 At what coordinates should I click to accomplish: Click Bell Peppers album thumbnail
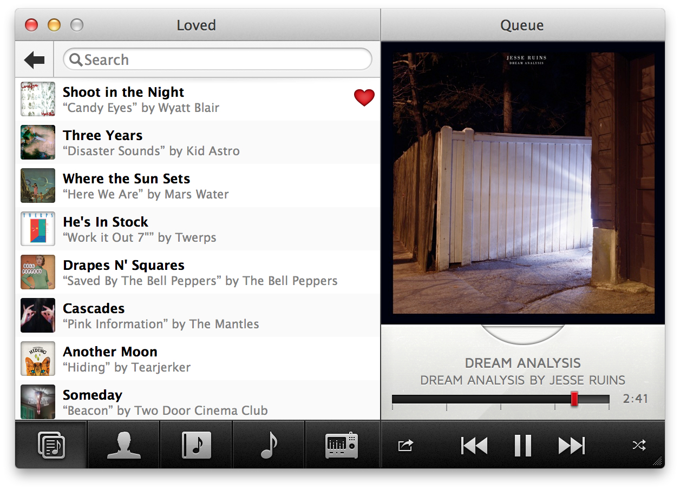tap(38, 272)
